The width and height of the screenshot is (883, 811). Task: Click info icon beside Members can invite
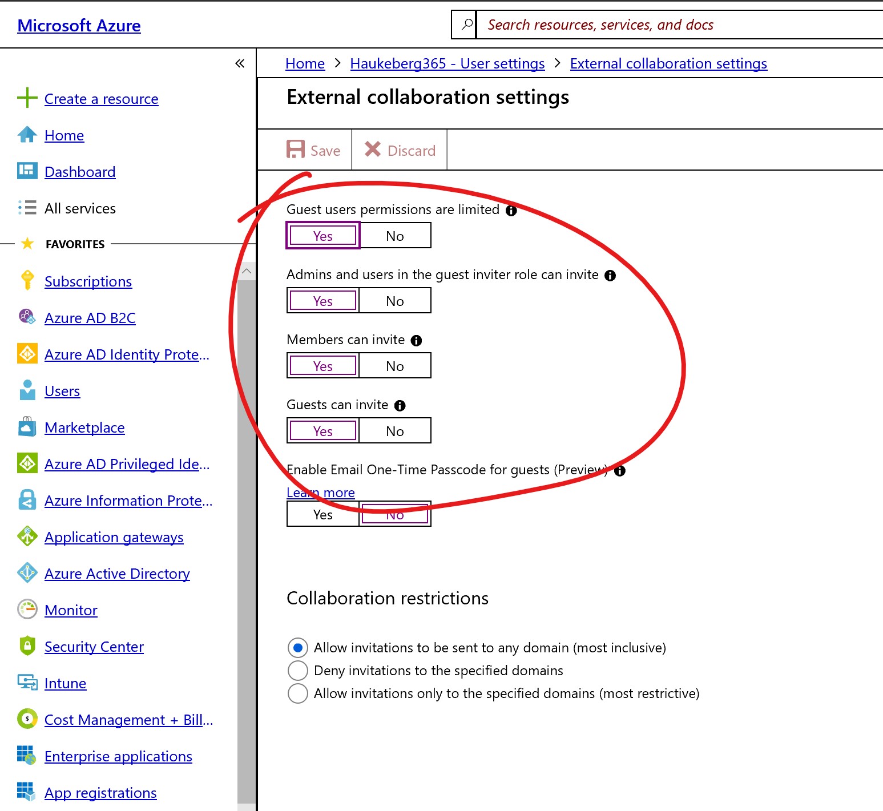point(417,341)
